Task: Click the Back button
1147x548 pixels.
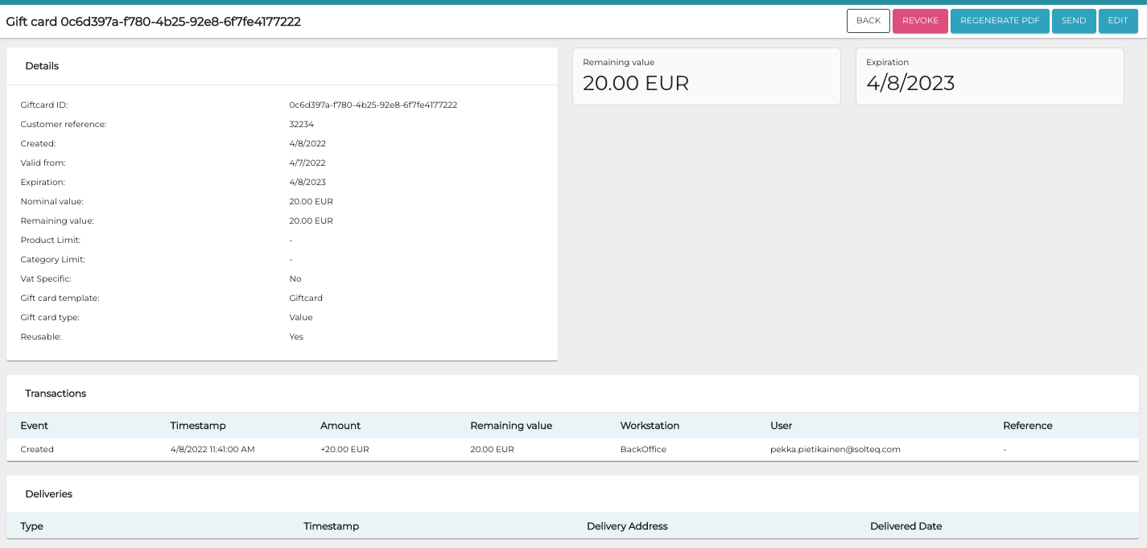Action: [868, 21]
